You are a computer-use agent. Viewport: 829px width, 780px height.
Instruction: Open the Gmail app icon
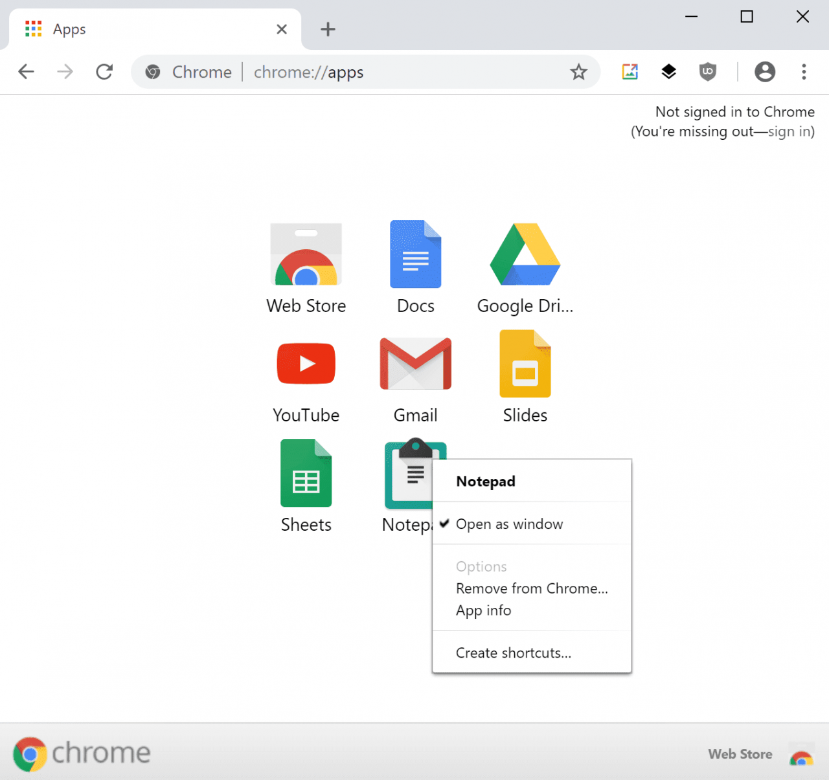(415, 364)
